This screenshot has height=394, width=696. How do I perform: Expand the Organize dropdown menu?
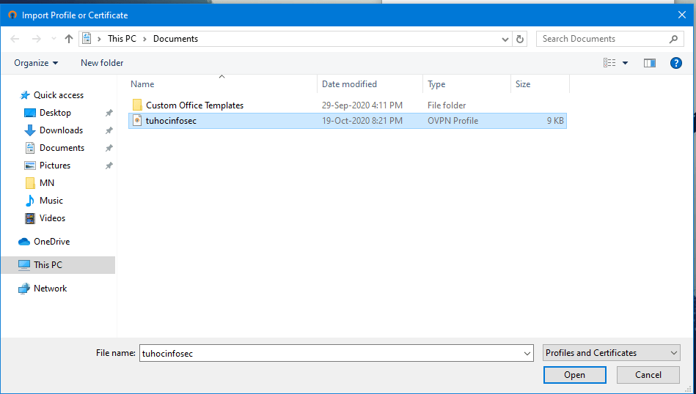point(36,63)
